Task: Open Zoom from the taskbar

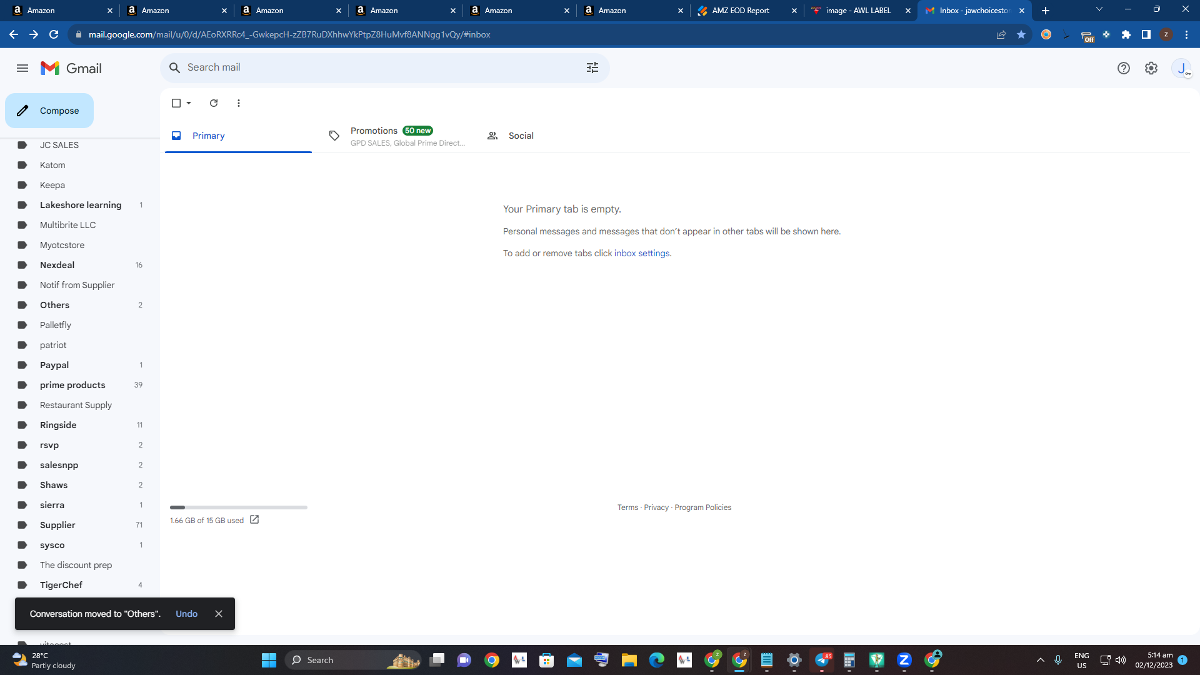Action: [x=904, y=660]
